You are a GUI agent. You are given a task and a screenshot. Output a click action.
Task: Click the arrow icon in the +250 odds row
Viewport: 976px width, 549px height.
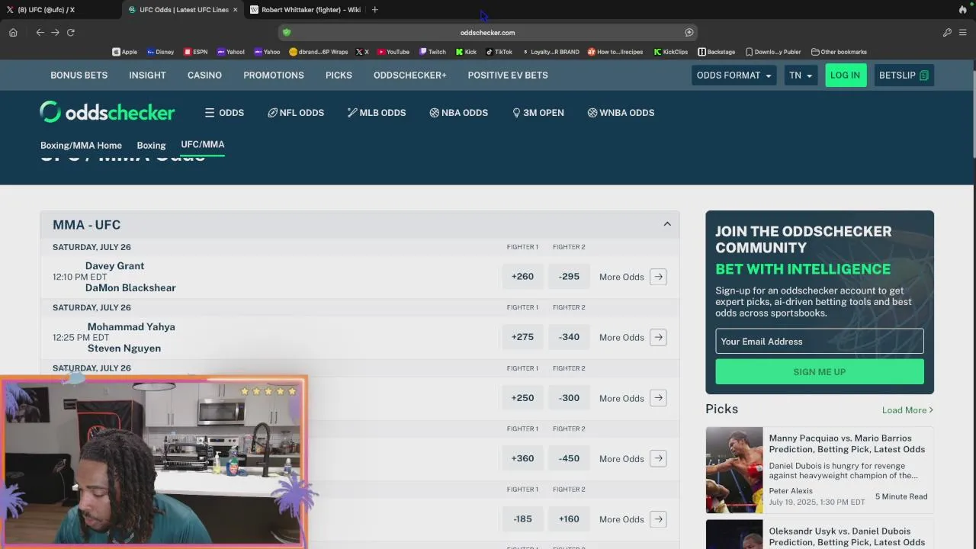[x=659, y=398]
